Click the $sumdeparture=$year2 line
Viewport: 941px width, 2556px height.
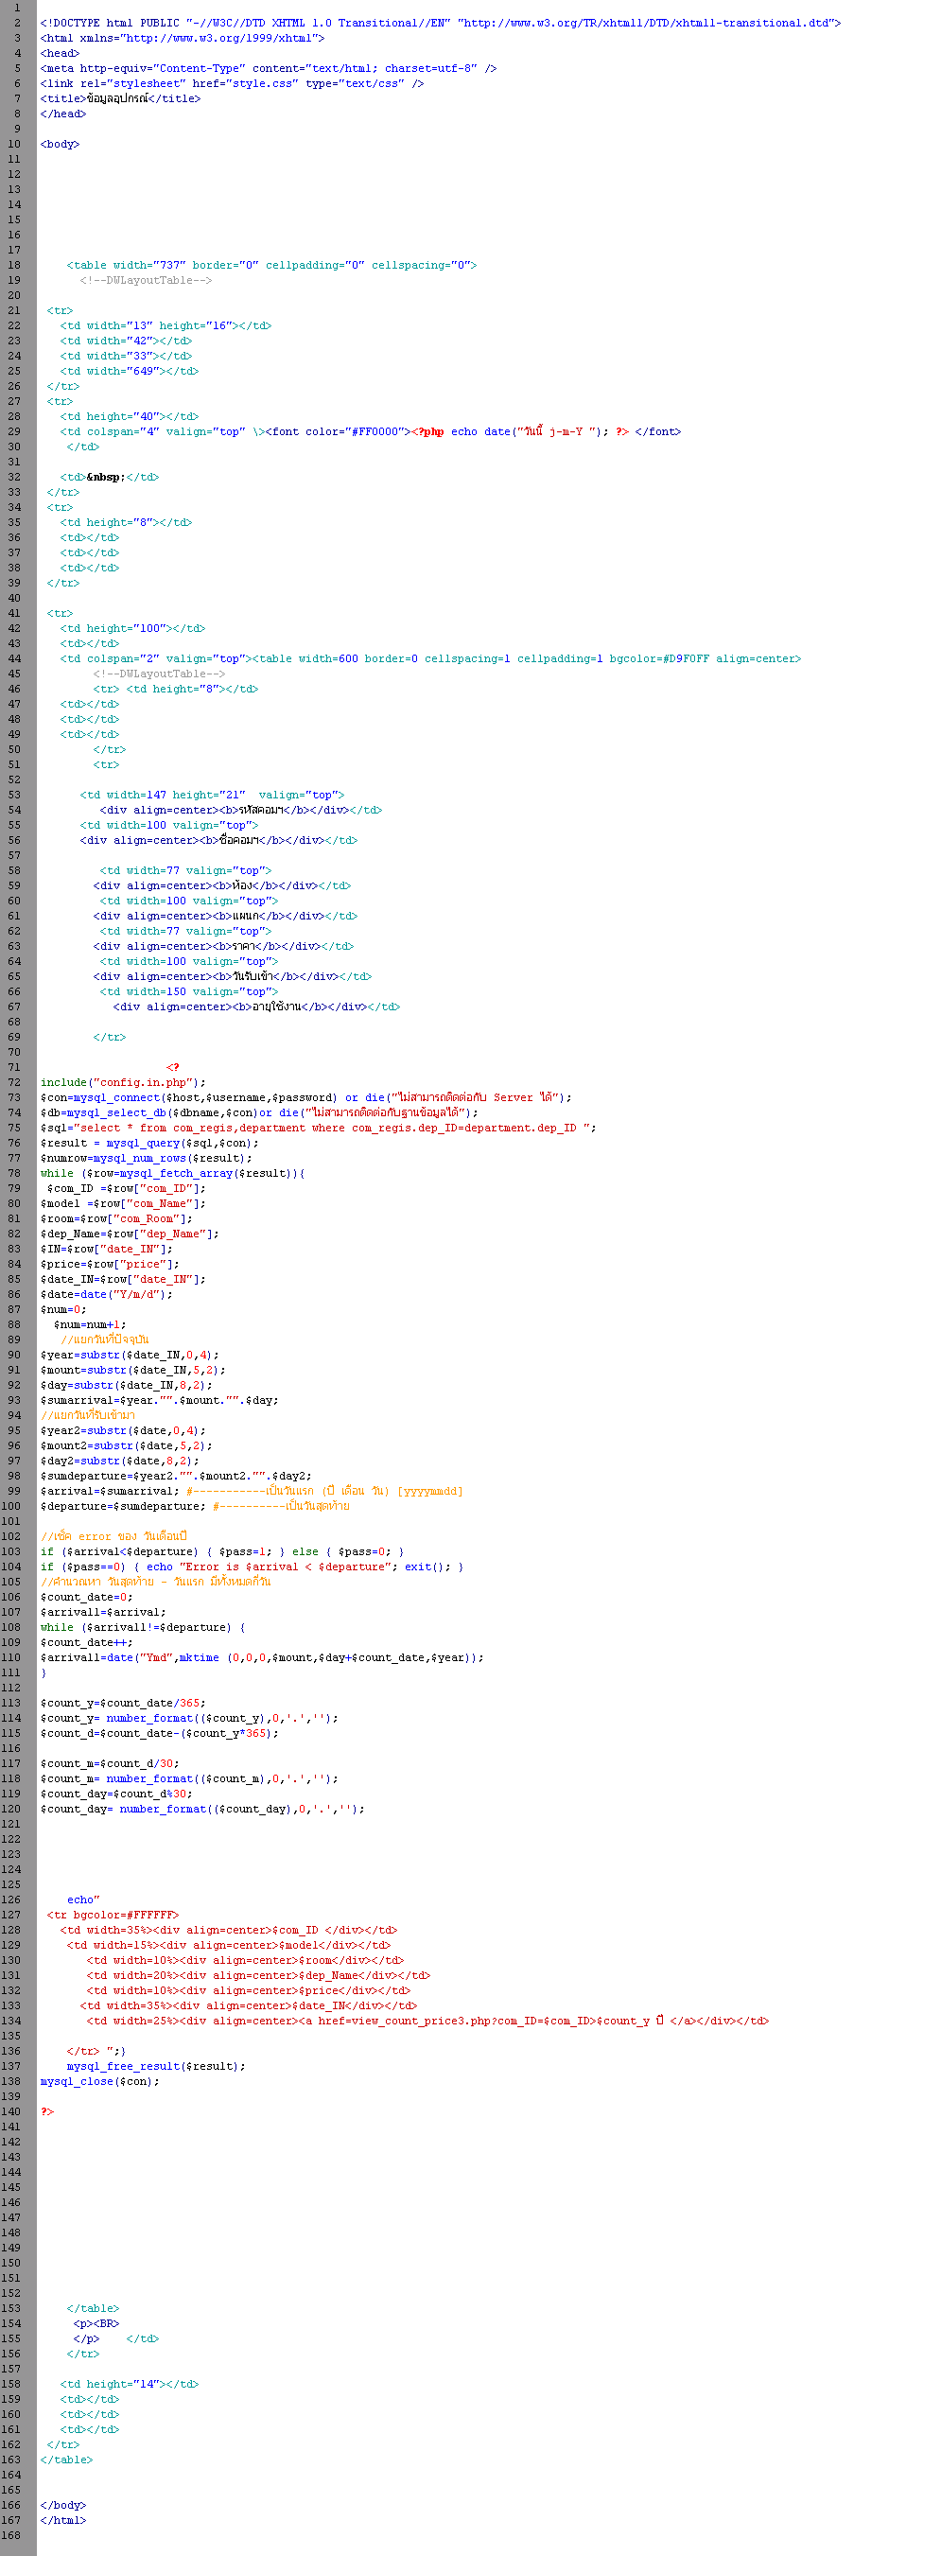pyautogui.click(x=177, y=1476)
